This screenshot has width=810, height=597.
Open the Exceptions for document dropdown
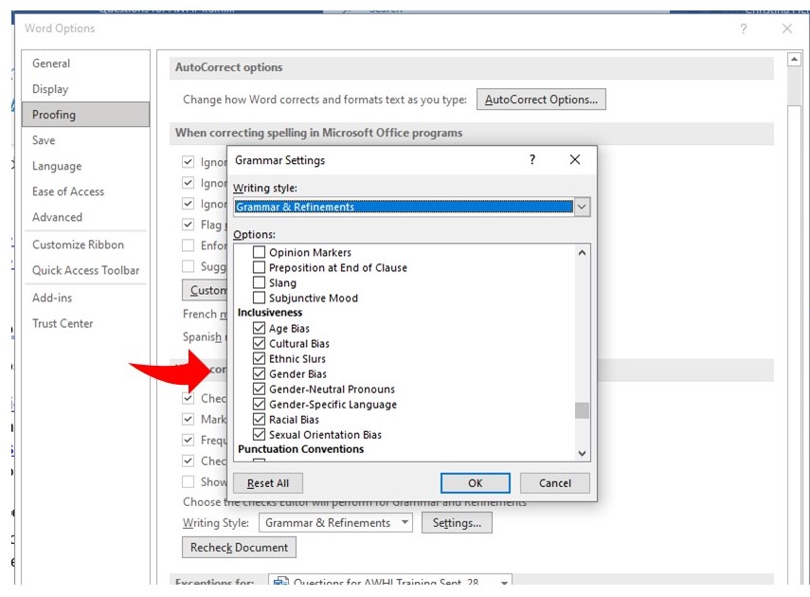[390, 582]
